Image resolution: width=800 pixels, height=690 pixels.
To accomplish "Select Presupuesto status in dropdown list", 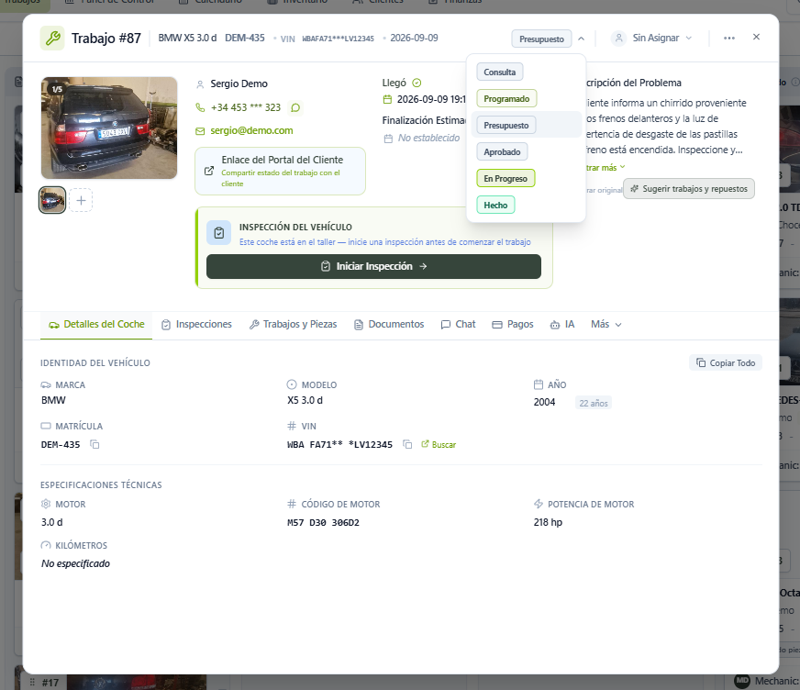I will coord(506,125).
